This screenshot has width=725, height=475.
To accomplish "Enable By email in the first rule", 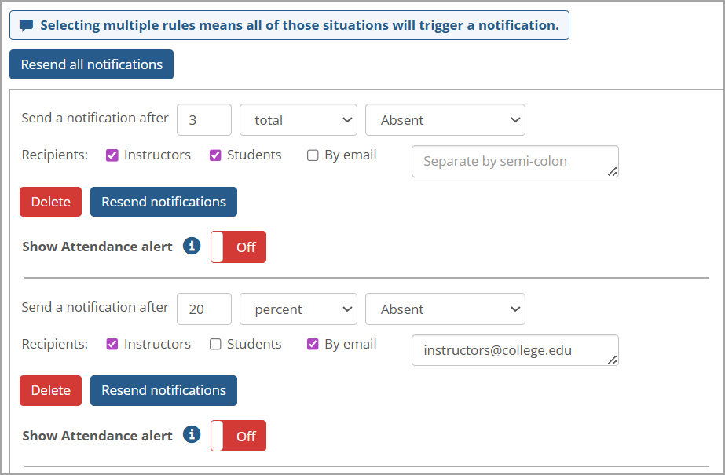I will point(313,155).
